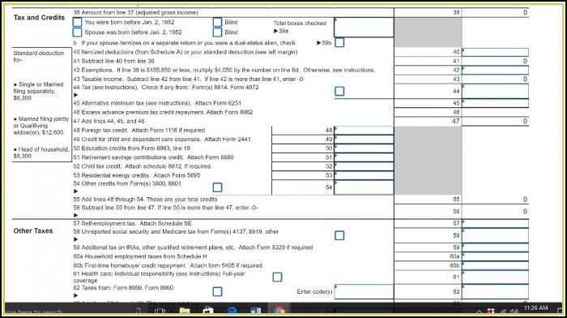Select unreported social security tax amount field
Viewport: 567px width, 318px height.
pyautogui.click(x=495, y=236)
